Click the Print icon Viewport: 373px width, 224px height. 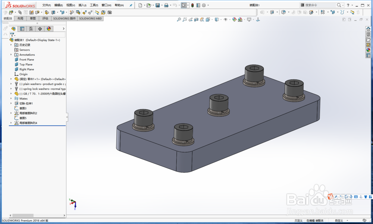click(x=166, y=5)
